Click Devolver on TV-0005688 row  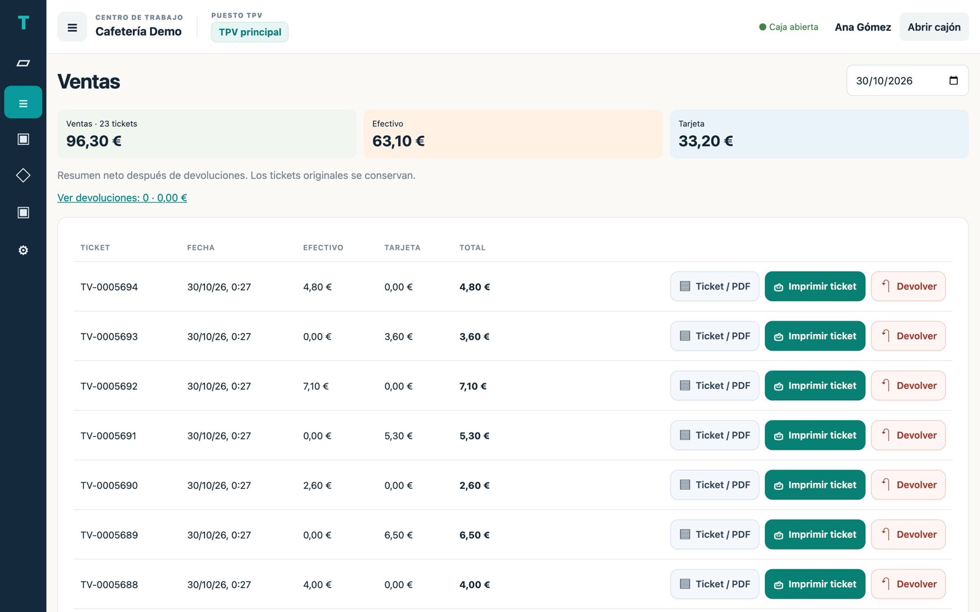point(908,584)
